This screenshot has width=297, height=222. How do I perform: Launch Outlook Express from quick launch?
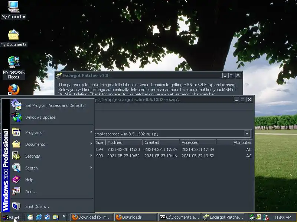point(47,217)
